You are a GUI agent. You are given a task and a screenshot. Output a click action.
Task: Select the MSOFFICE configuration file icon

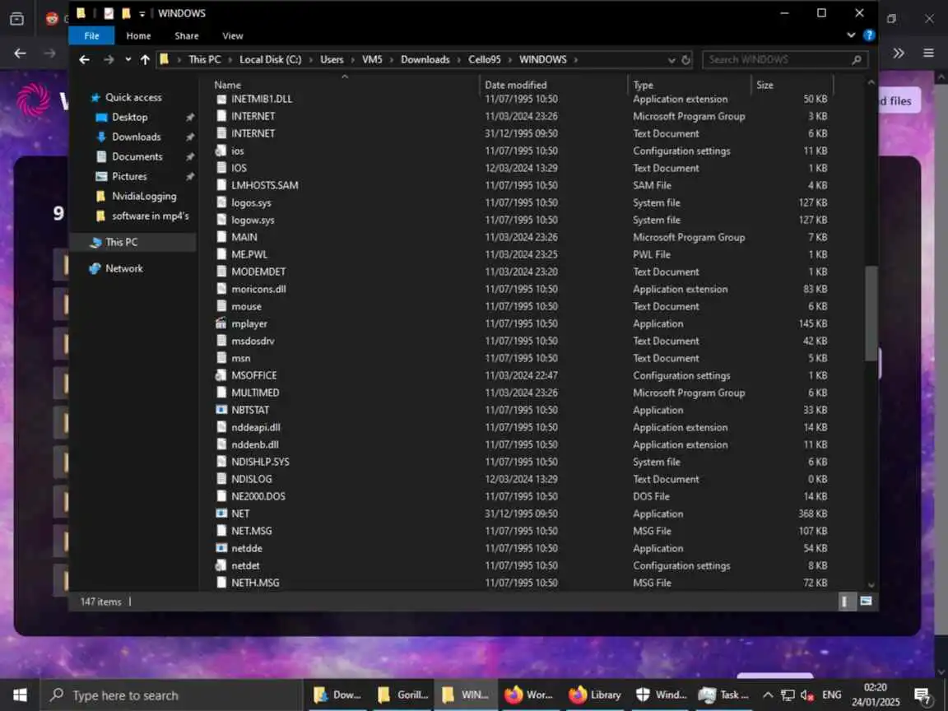click(x=221, y=375)
